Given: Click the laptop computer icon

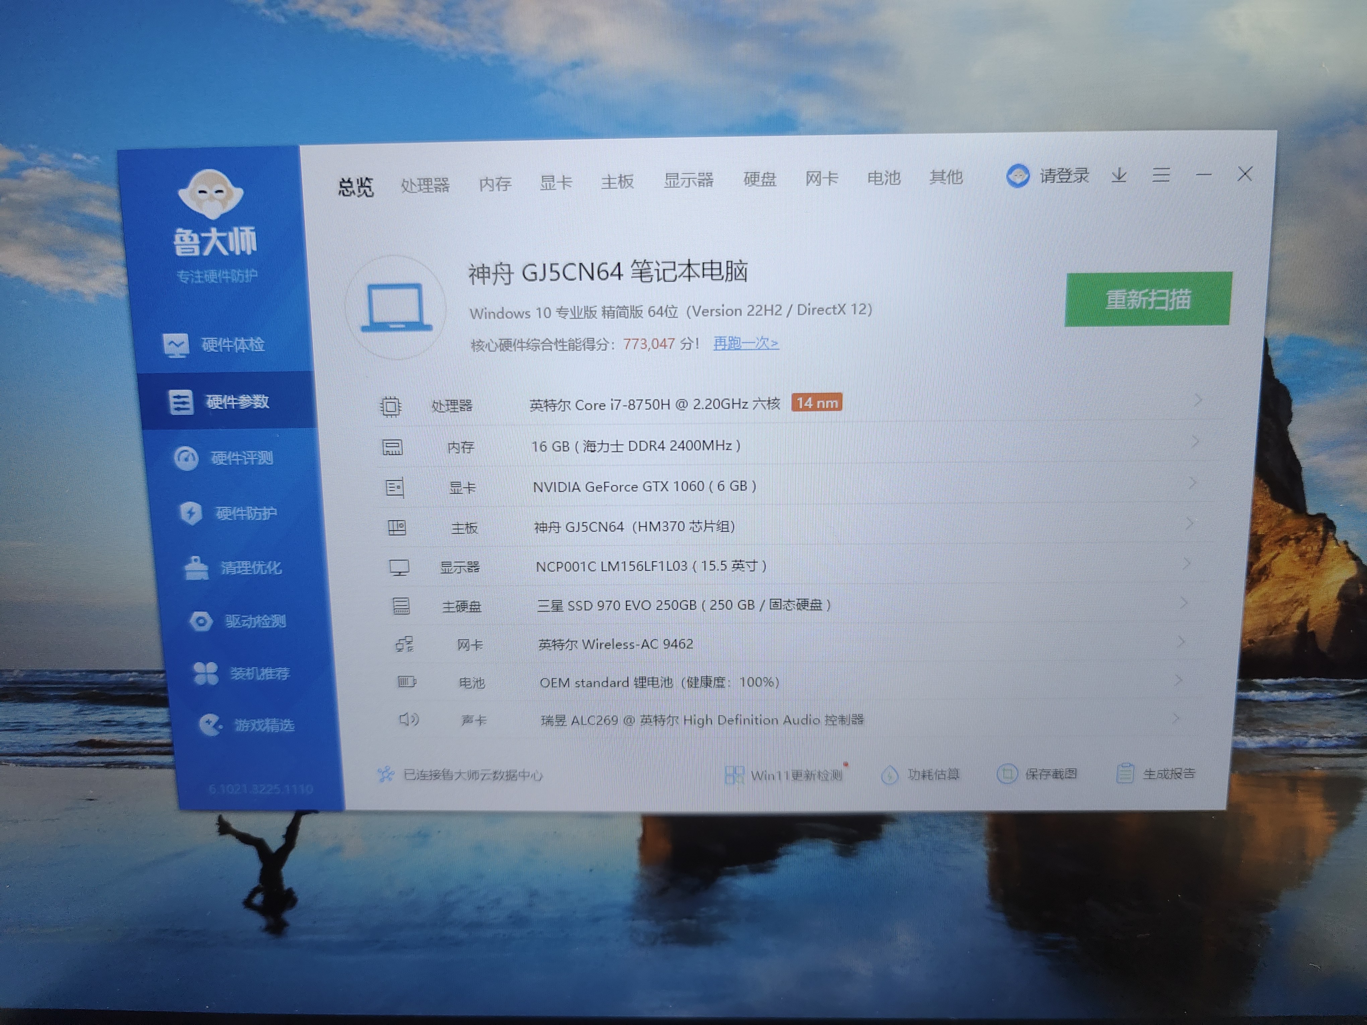Looking at the screenshot, I should [x=396, y=307].
